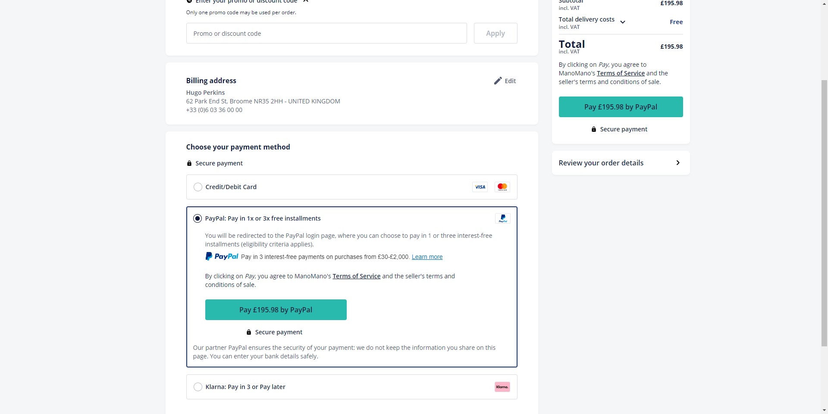Open the PayPal Learn more link
This screenshot has height=414, width=828.
427,257
